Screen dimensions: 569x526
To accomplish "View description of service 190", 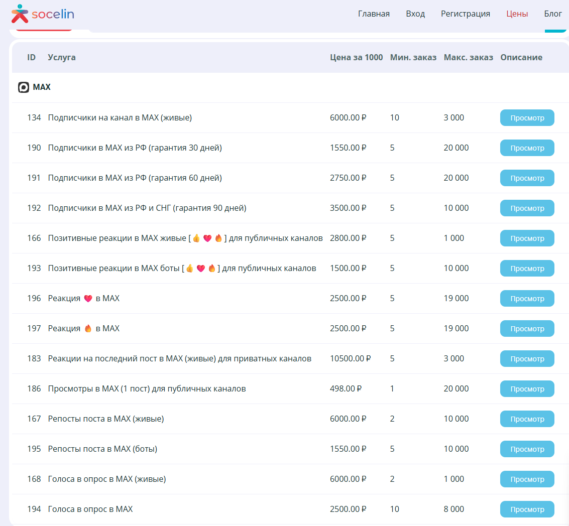I will 527,148.
